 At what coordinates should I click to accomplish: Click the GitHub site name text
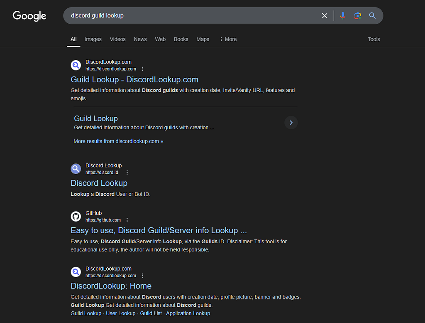click(x=93, y=213)
